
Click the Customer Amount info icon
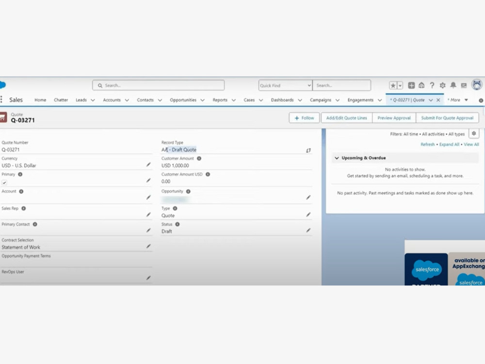point(199,159)
